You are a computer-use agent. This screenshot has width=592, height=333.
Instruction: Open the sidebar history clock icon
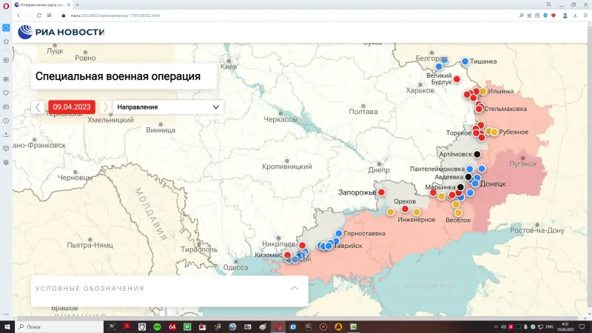(6, 121)
